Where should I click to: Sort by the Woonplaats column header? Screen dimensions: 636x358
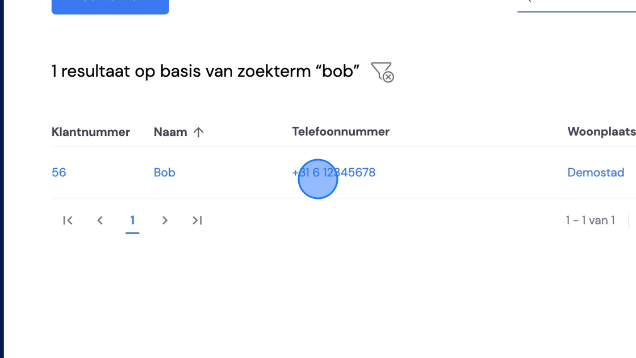pos(601,131)
